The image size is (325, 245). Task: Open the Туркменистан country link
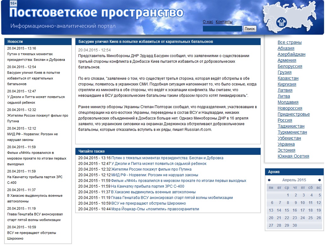(292, 132)
